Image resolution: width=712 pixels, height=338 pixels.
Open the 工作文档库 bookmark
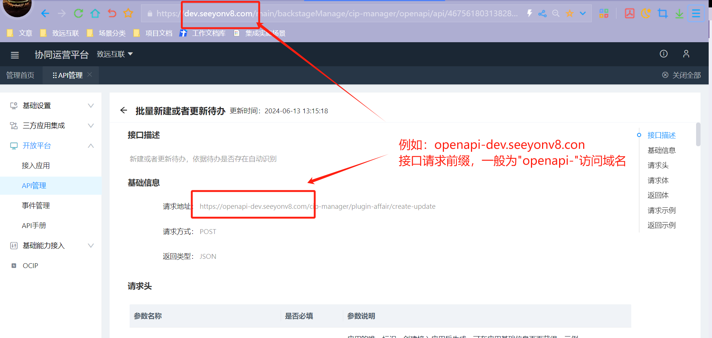point(203,33)
